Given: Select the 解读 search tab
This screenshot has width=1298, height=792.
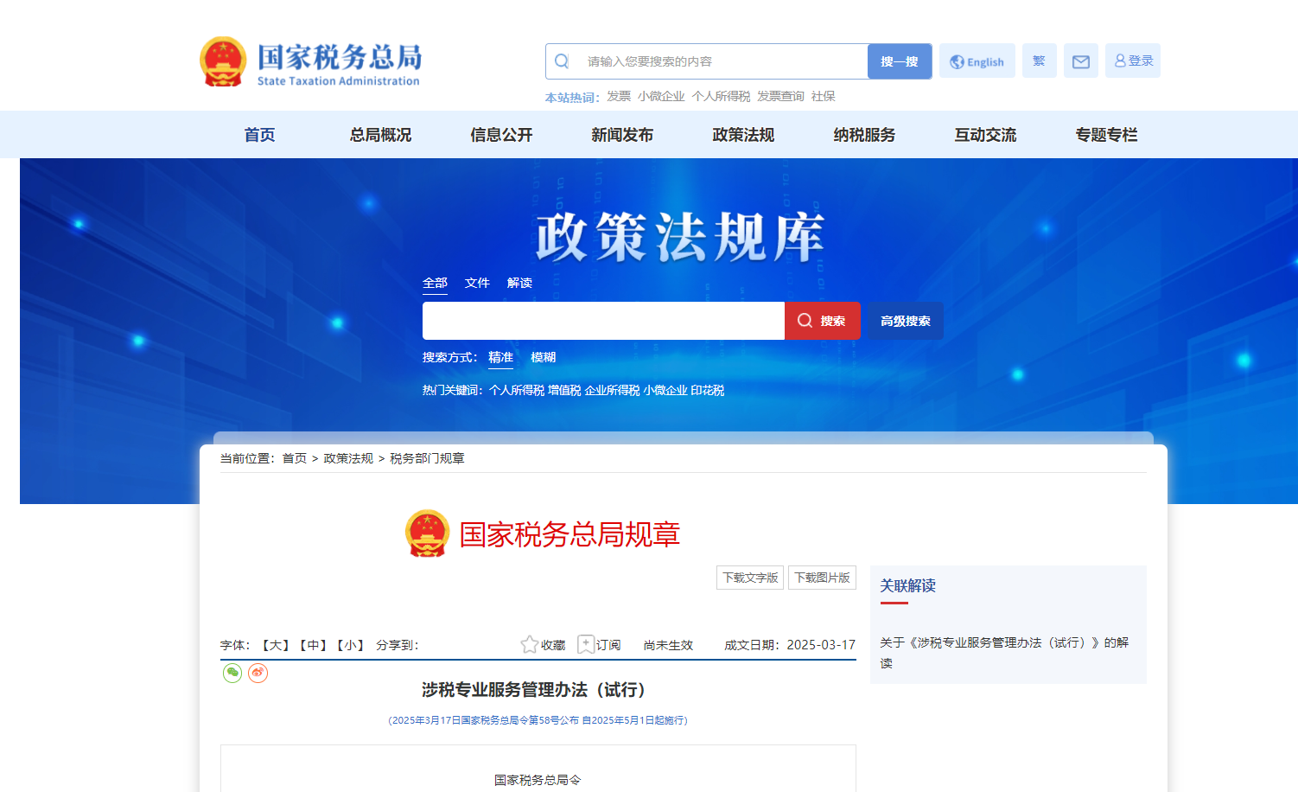Looking at the screenshot, I should click(x=519, y=283).
